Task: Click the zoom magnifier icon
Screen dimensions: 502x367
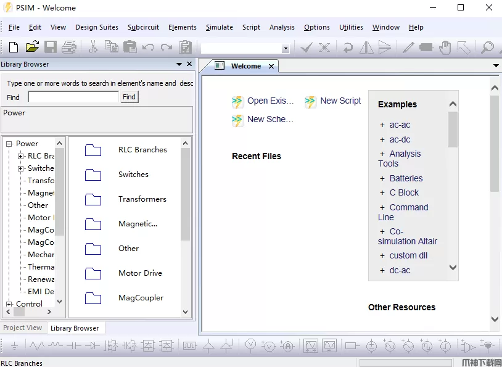Action: [487, 47]
